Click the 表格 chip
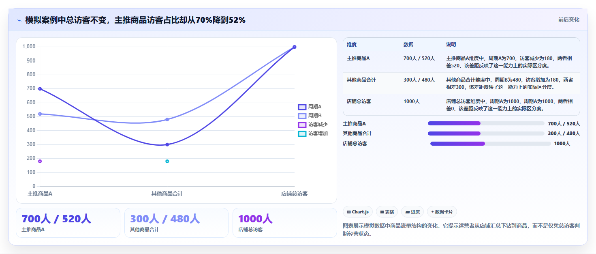Screen dimensions: 596x254 [387, 212]
